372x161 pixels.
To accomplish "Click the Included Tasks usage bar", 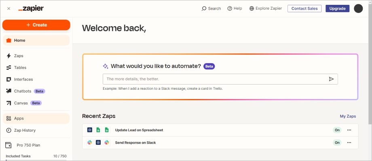I will coord(36,160).
